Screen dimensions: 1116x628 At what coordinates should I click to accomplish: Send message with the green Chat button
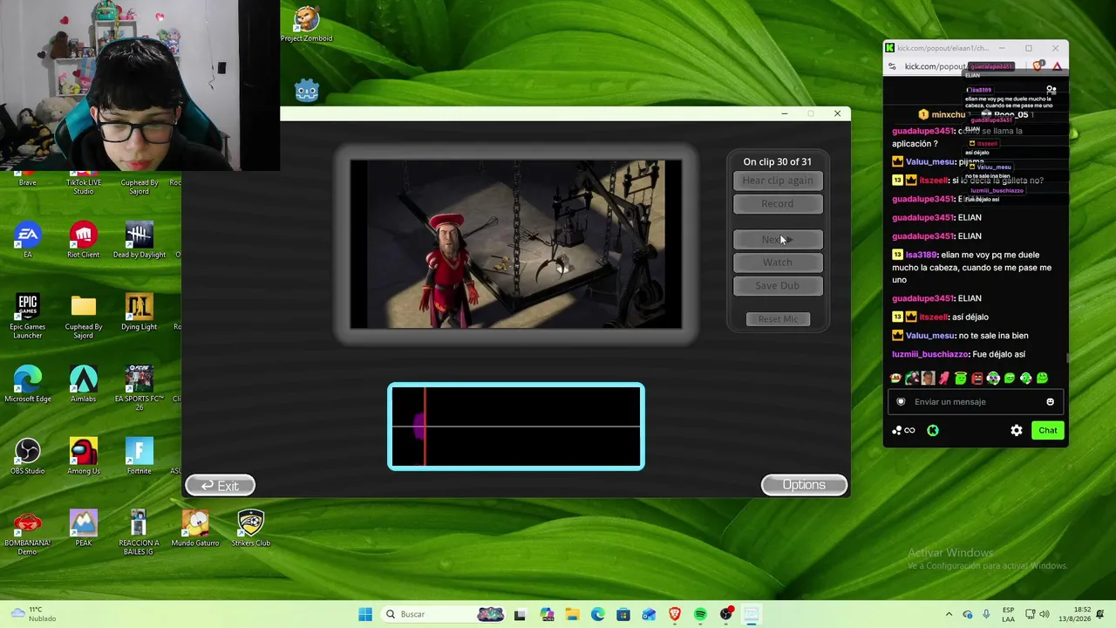tap(1048, 431)
